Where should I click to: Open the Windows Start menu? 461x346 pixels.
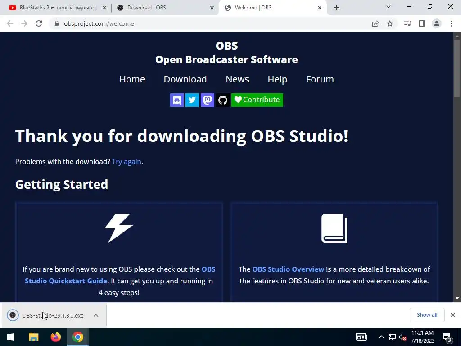click(x=11, y=337)
